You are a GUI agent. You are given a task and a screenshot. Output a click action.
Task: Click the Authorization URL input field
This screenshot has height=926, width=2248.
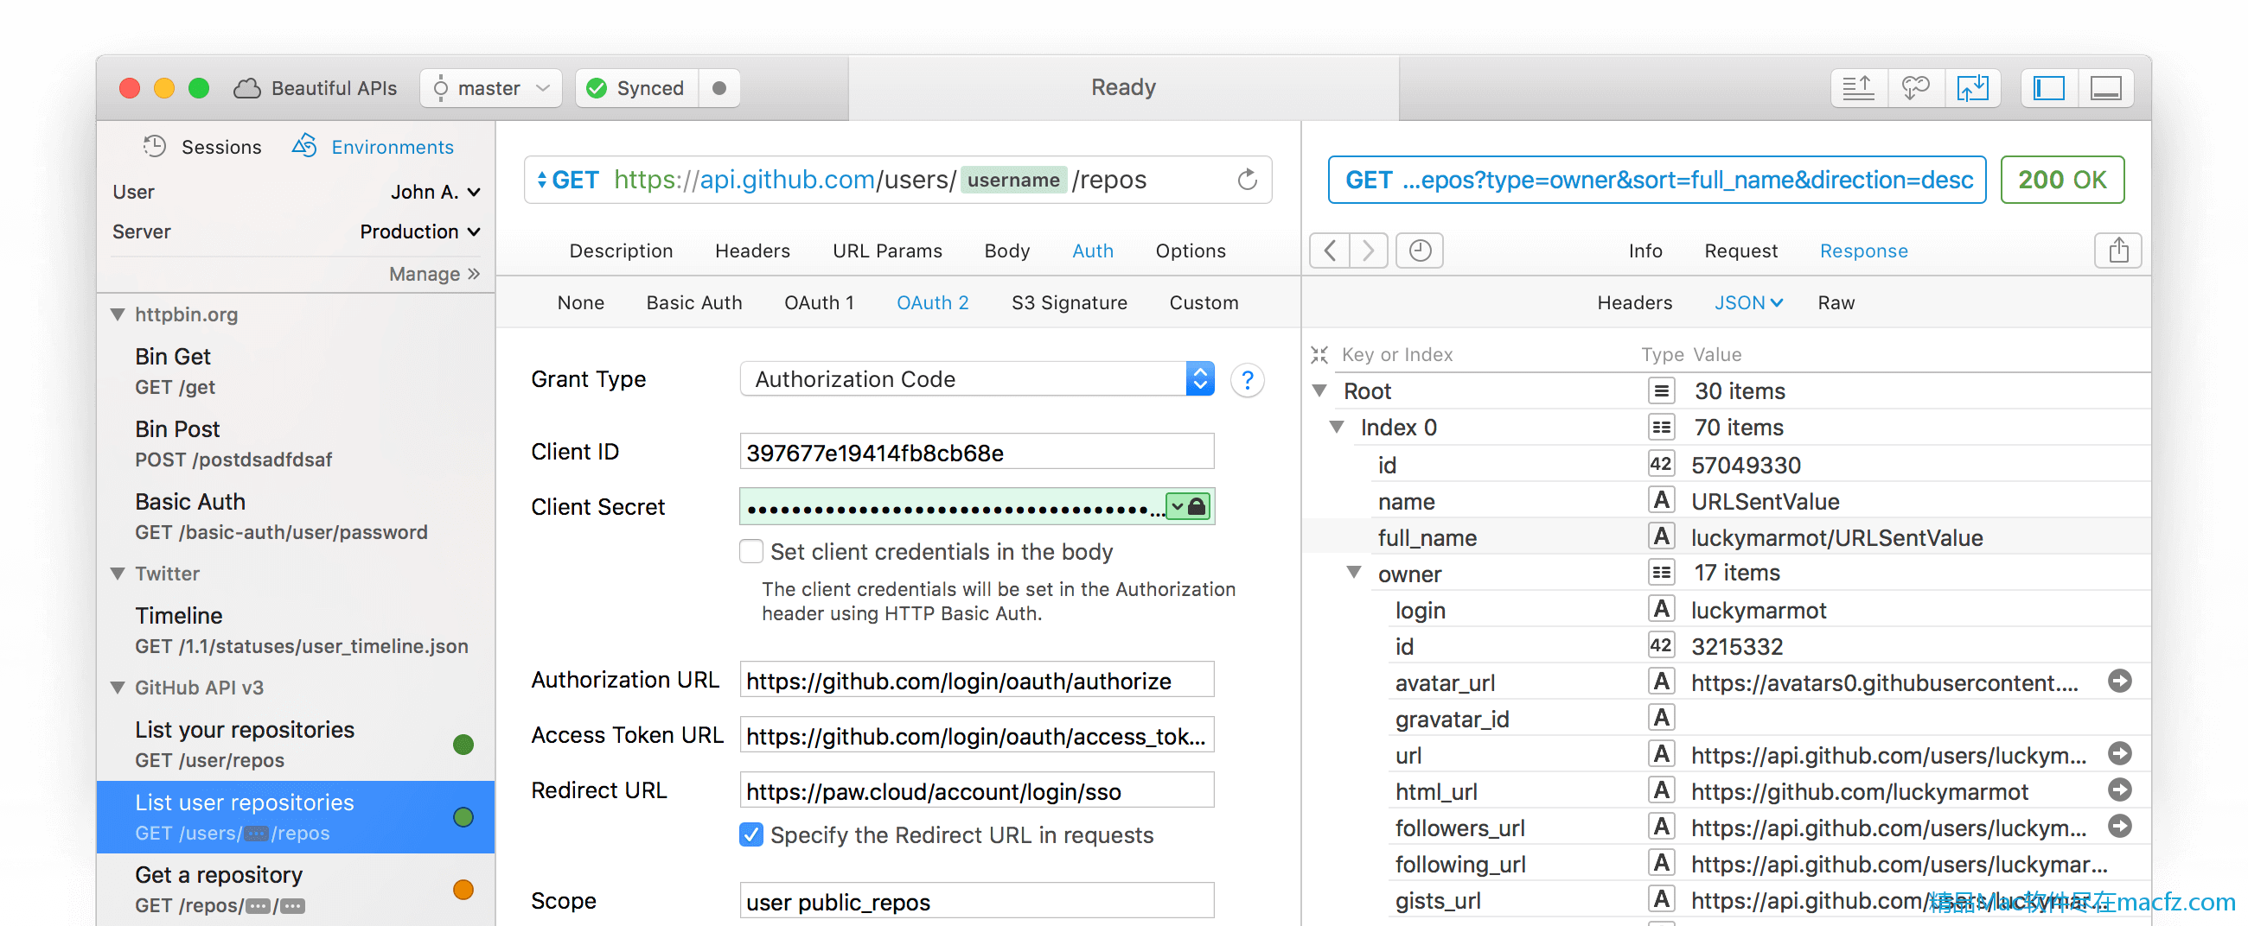[x=976, y=680]
